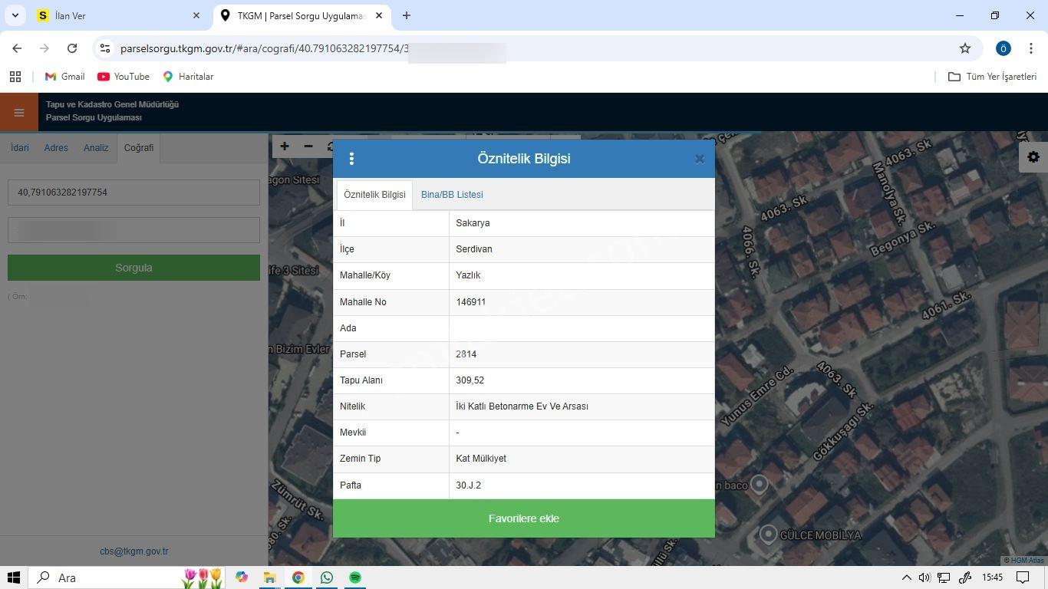Open the hamburger sidebar menu

pyautogui.click(x=19, y=113)
